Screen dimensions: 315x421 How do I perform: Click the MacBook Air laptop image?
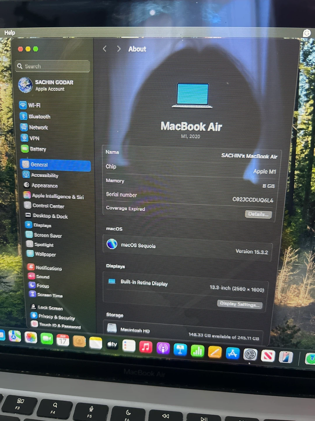click(192, 95)
